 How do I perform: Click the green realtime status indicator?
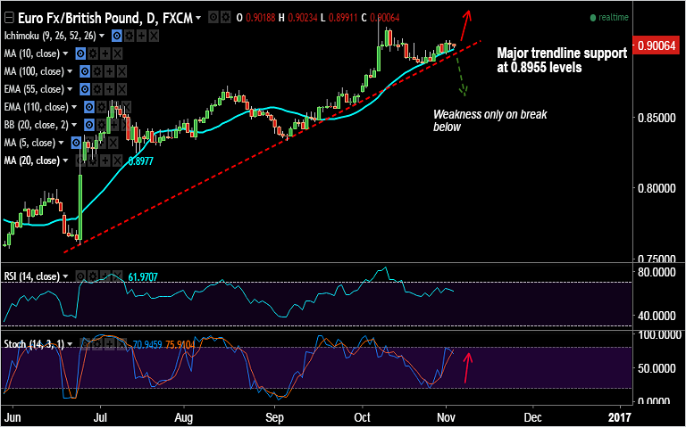pos(609,18)
